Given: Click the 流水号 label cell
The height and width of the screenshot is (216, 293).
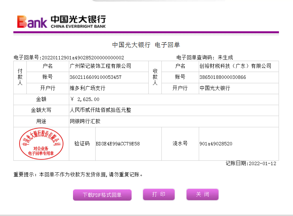Looking at the screenshot, I should (180, 144).
